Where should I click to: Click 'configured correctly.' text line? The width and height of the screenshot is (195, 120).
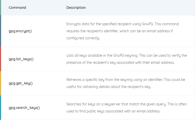[83, 38]
